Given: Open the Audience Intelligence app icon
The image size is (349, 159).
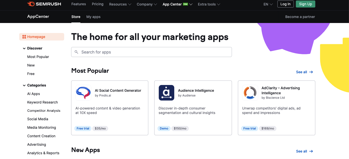Looking at the screenshot, I should (x=167, y=93).
